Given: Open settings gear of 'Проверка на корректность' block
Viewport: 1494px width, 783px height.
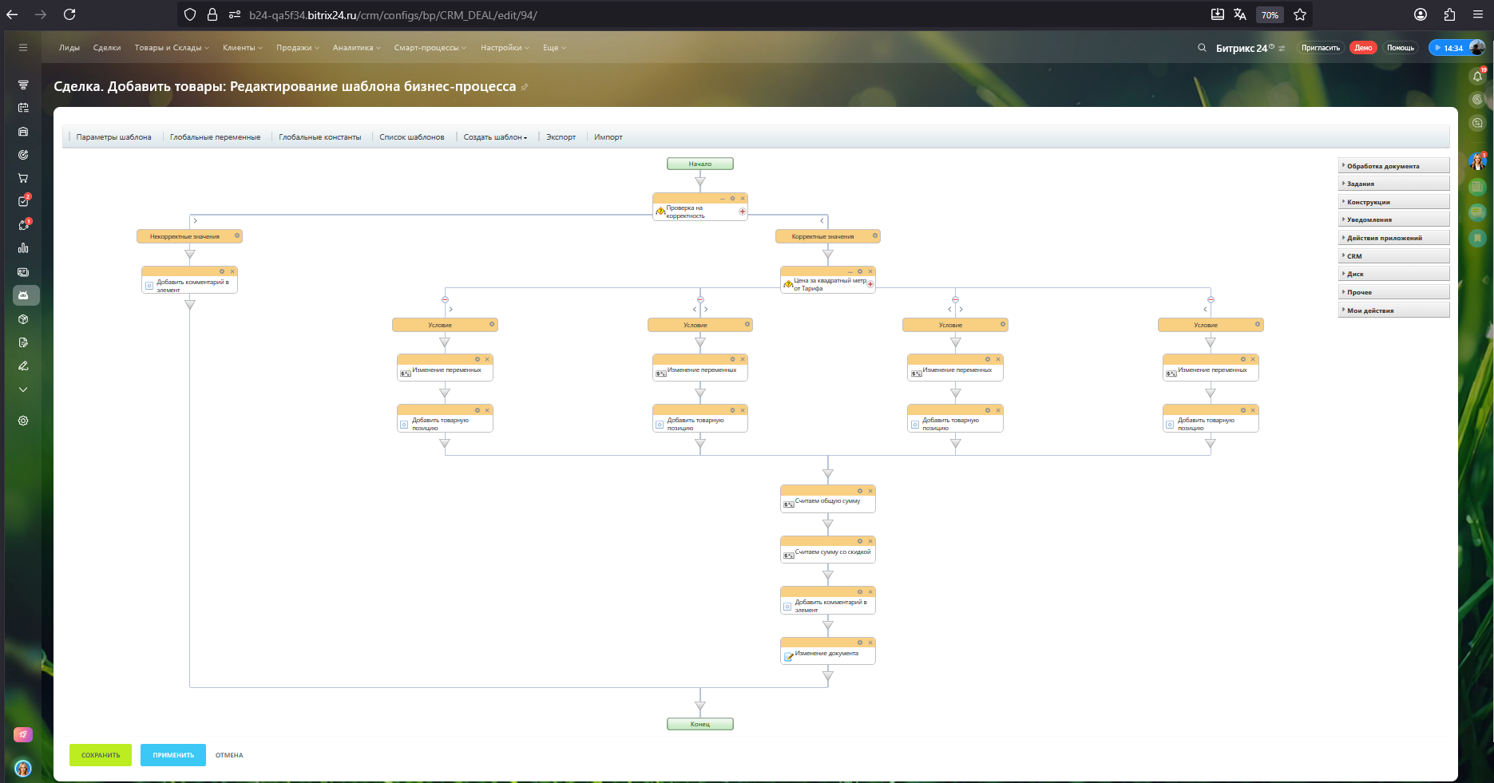Looking at the screenshot, I should tap(732, 199).
